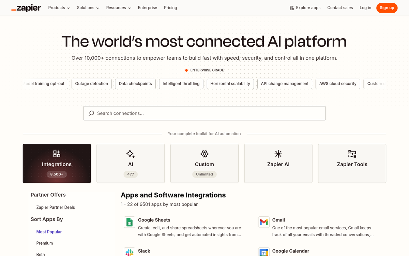Open the Zapier AI asterisk tile
The height and width of the screenshot is (256, 409).
[278, 163]
